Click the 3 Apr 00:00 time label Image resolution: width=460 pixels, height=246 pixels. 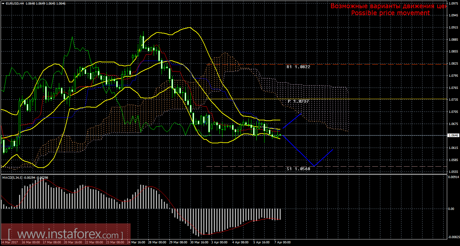(220, 242)
